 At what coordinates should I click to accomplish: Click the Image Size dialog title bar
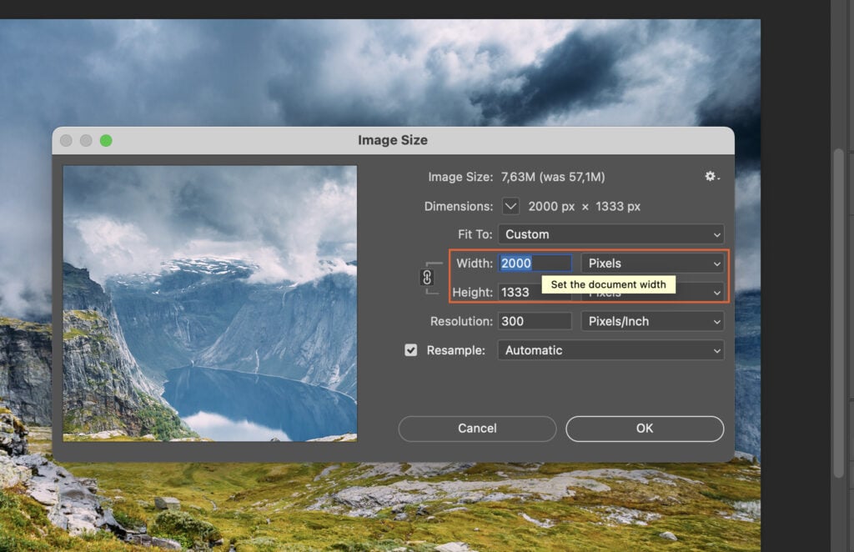click(393, 139)
